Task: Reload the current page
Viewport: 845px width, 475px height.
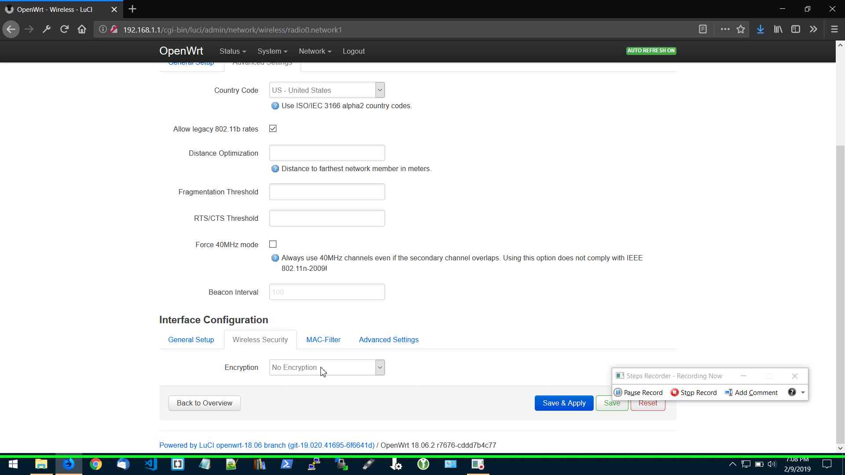Action: tap(64, 29)
